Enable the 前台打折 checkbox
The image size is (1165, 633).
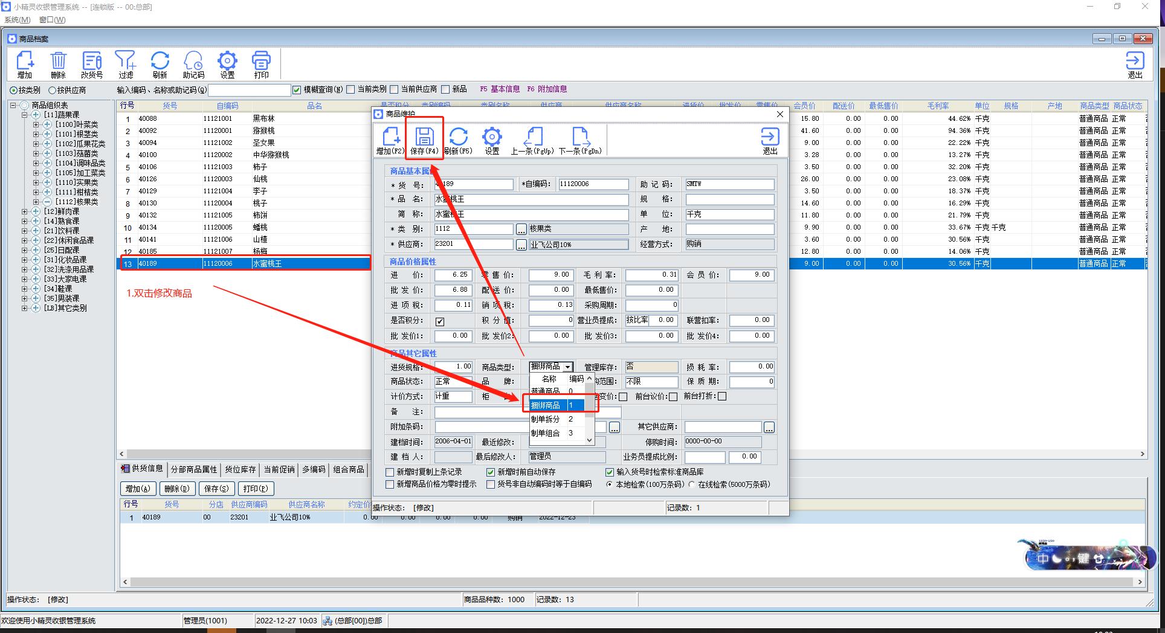tap(722, 396)
